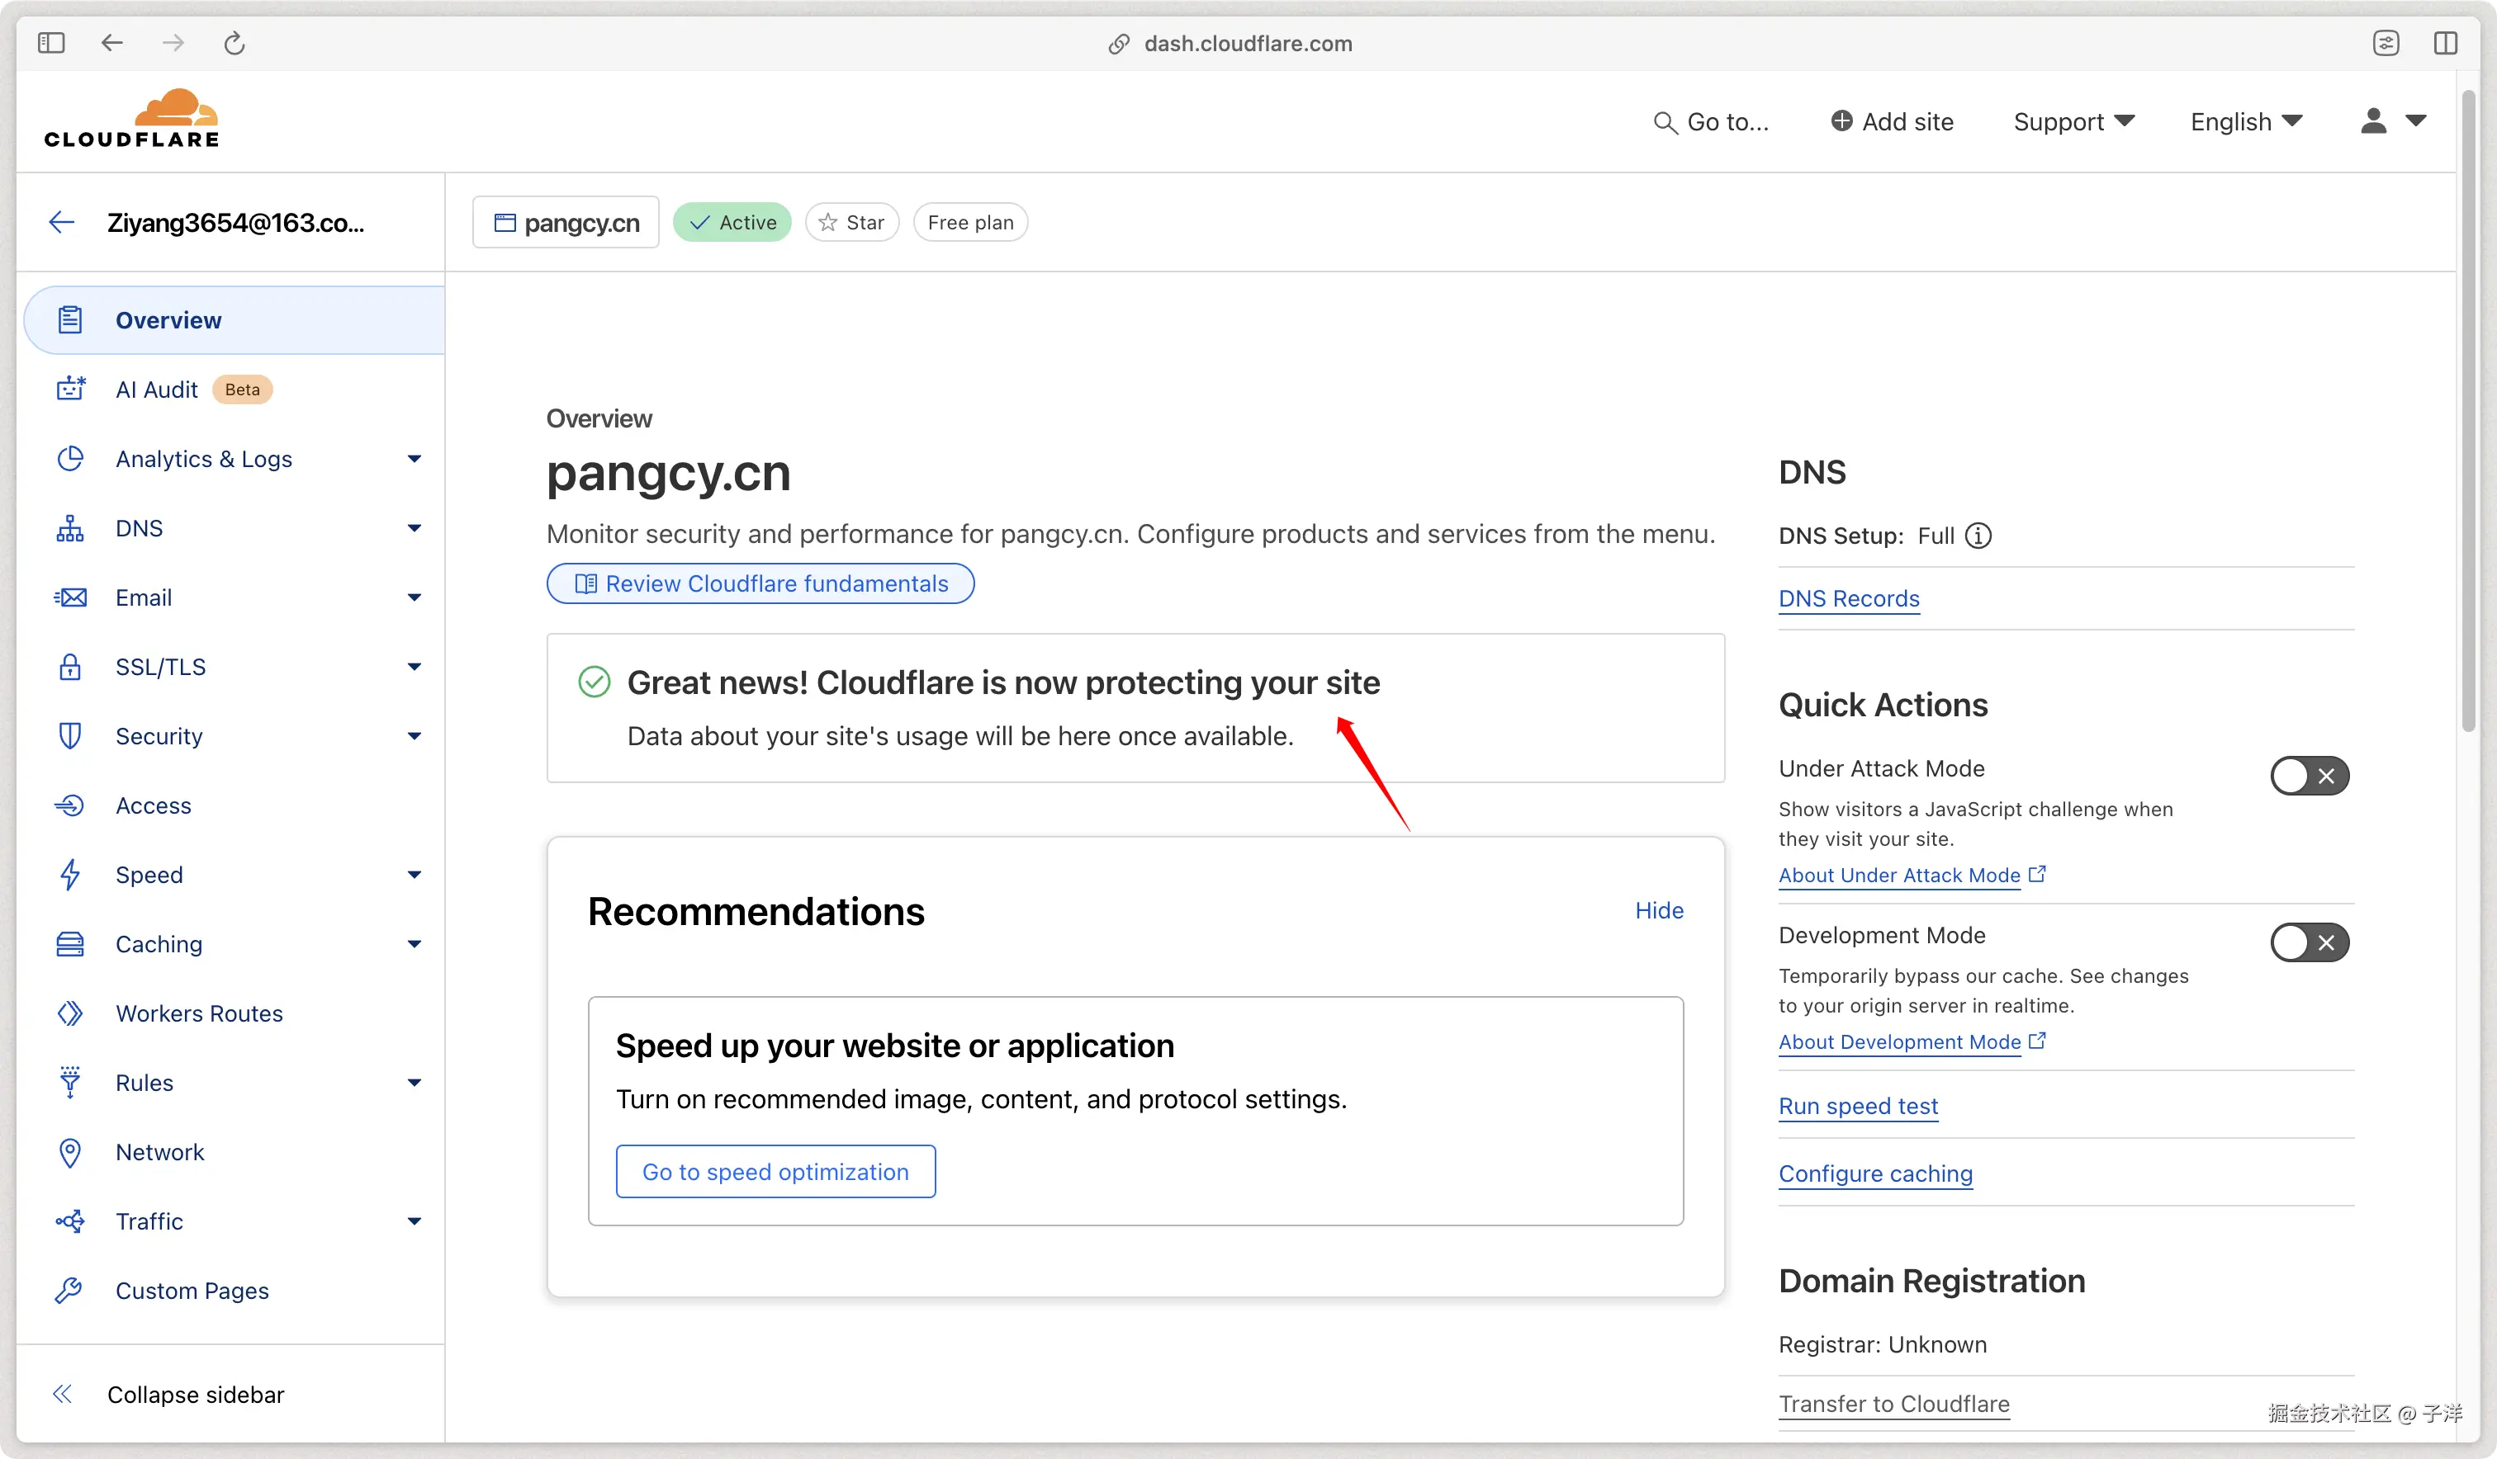Click Go to speed optimization button
The width and height of the screenshot is (2497, 1459).
(775, 1172)
